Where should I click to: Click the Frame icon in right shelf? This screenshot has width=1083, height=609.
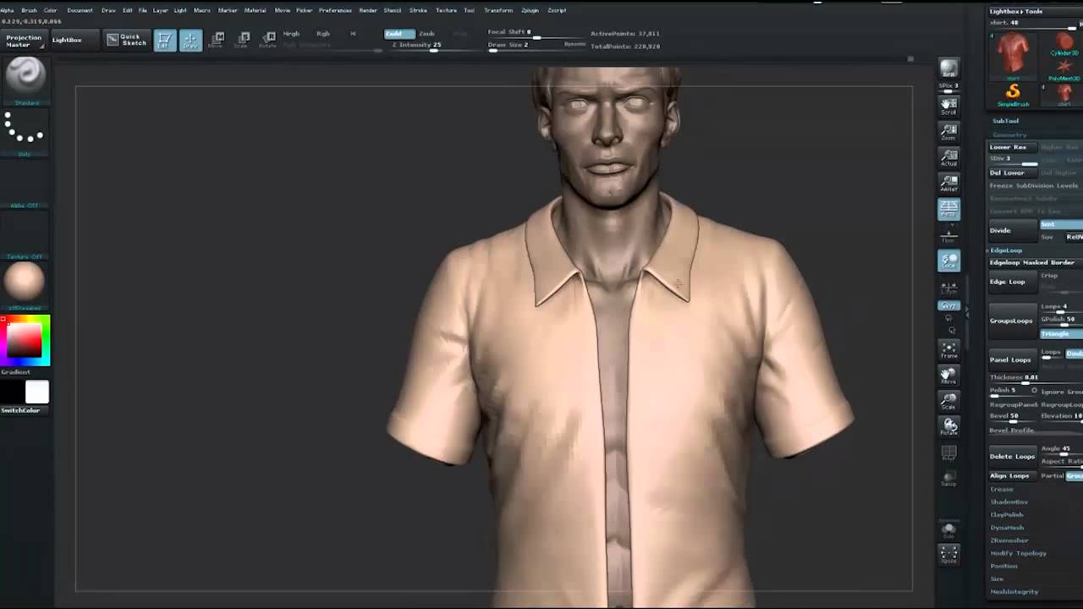click(948, 349)
